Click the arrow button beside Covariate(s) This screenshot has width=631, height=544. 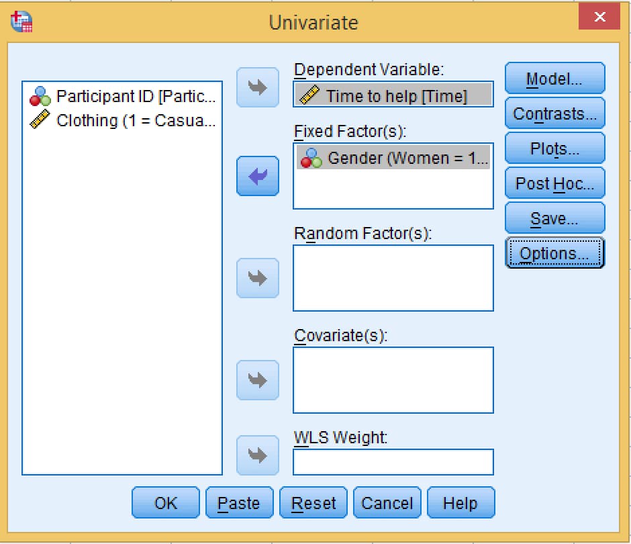tap(258, 380)
